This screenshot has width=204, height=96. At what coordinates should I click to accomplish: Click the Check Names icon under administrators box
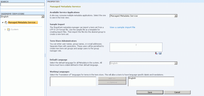tap(156, 53)
